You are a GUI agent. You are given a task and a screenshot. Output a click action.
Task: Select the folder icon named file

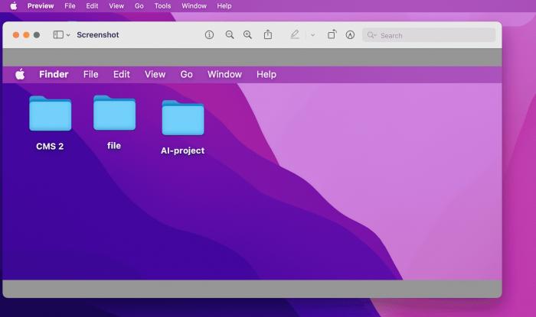[115, 113]
